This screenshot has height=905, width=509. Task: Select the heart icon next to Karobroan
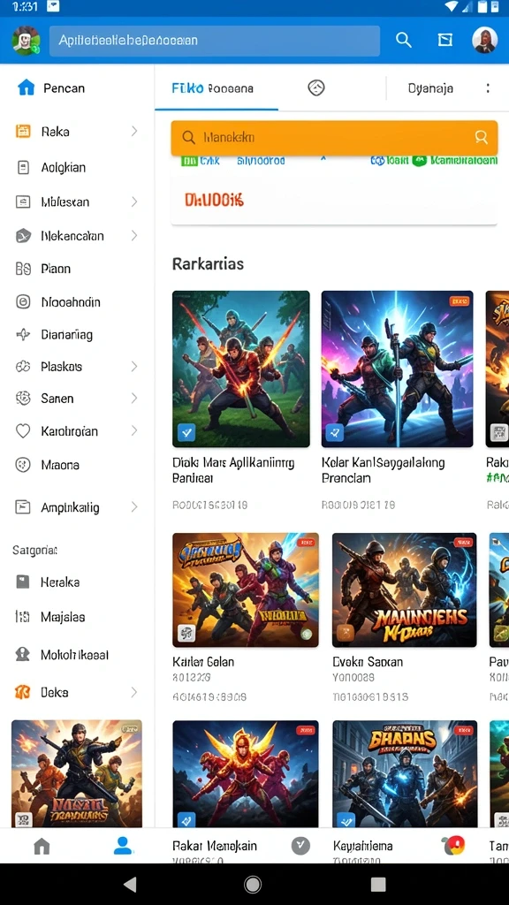click(x=22, y=430)
